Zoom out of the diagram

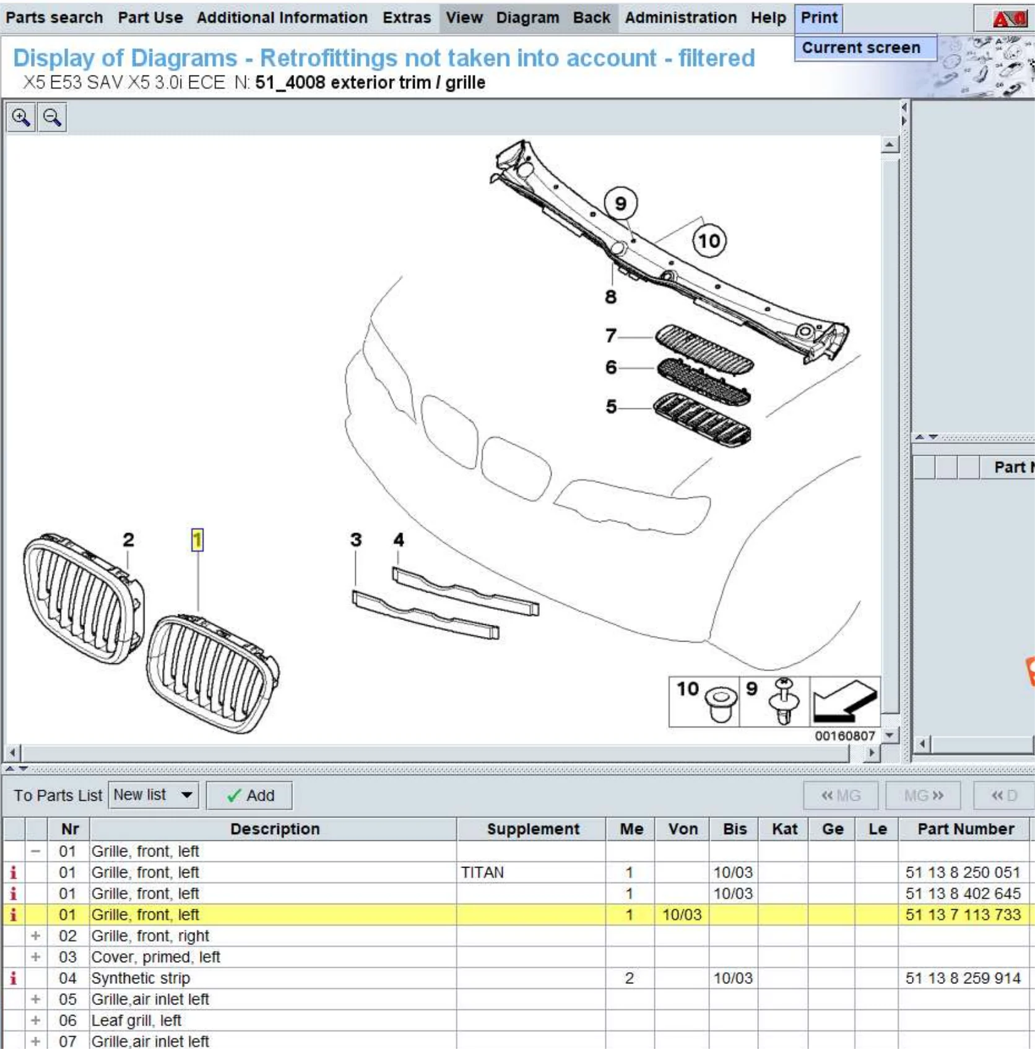[53, 118]
